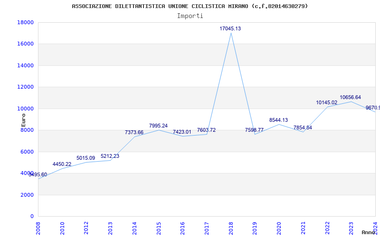The width and height of the screenshot is (380, 237).
Task: Click the 2017 year tick label
Action: click(x=207, y=228)
